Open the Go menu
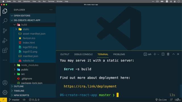 (x=39, y=1)
